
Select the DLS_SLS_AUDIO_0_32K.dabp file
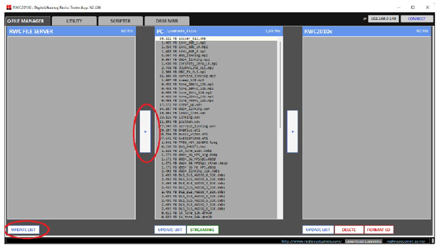click(x=216, y=175)
